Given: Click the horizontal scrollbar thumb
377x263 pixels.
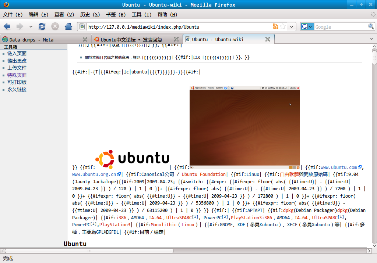Looking at the screenshot, I should (x=89, y=251).
